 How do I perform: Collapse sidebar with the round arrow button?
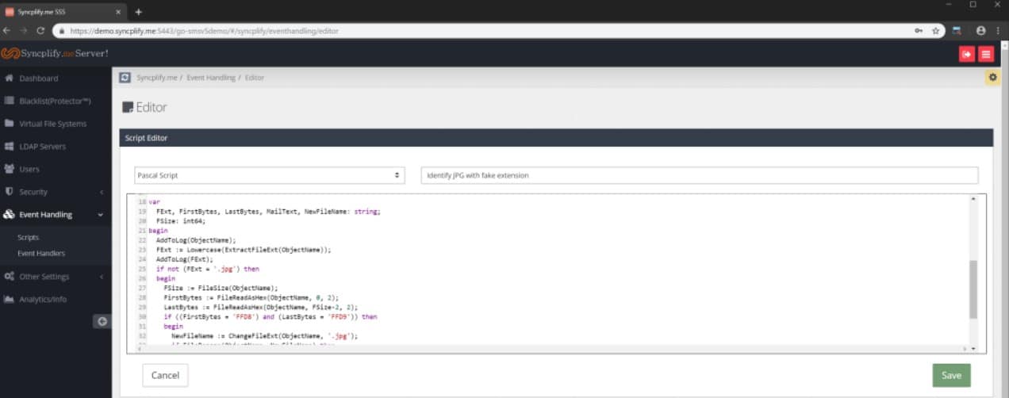click(x=102, y=321)
